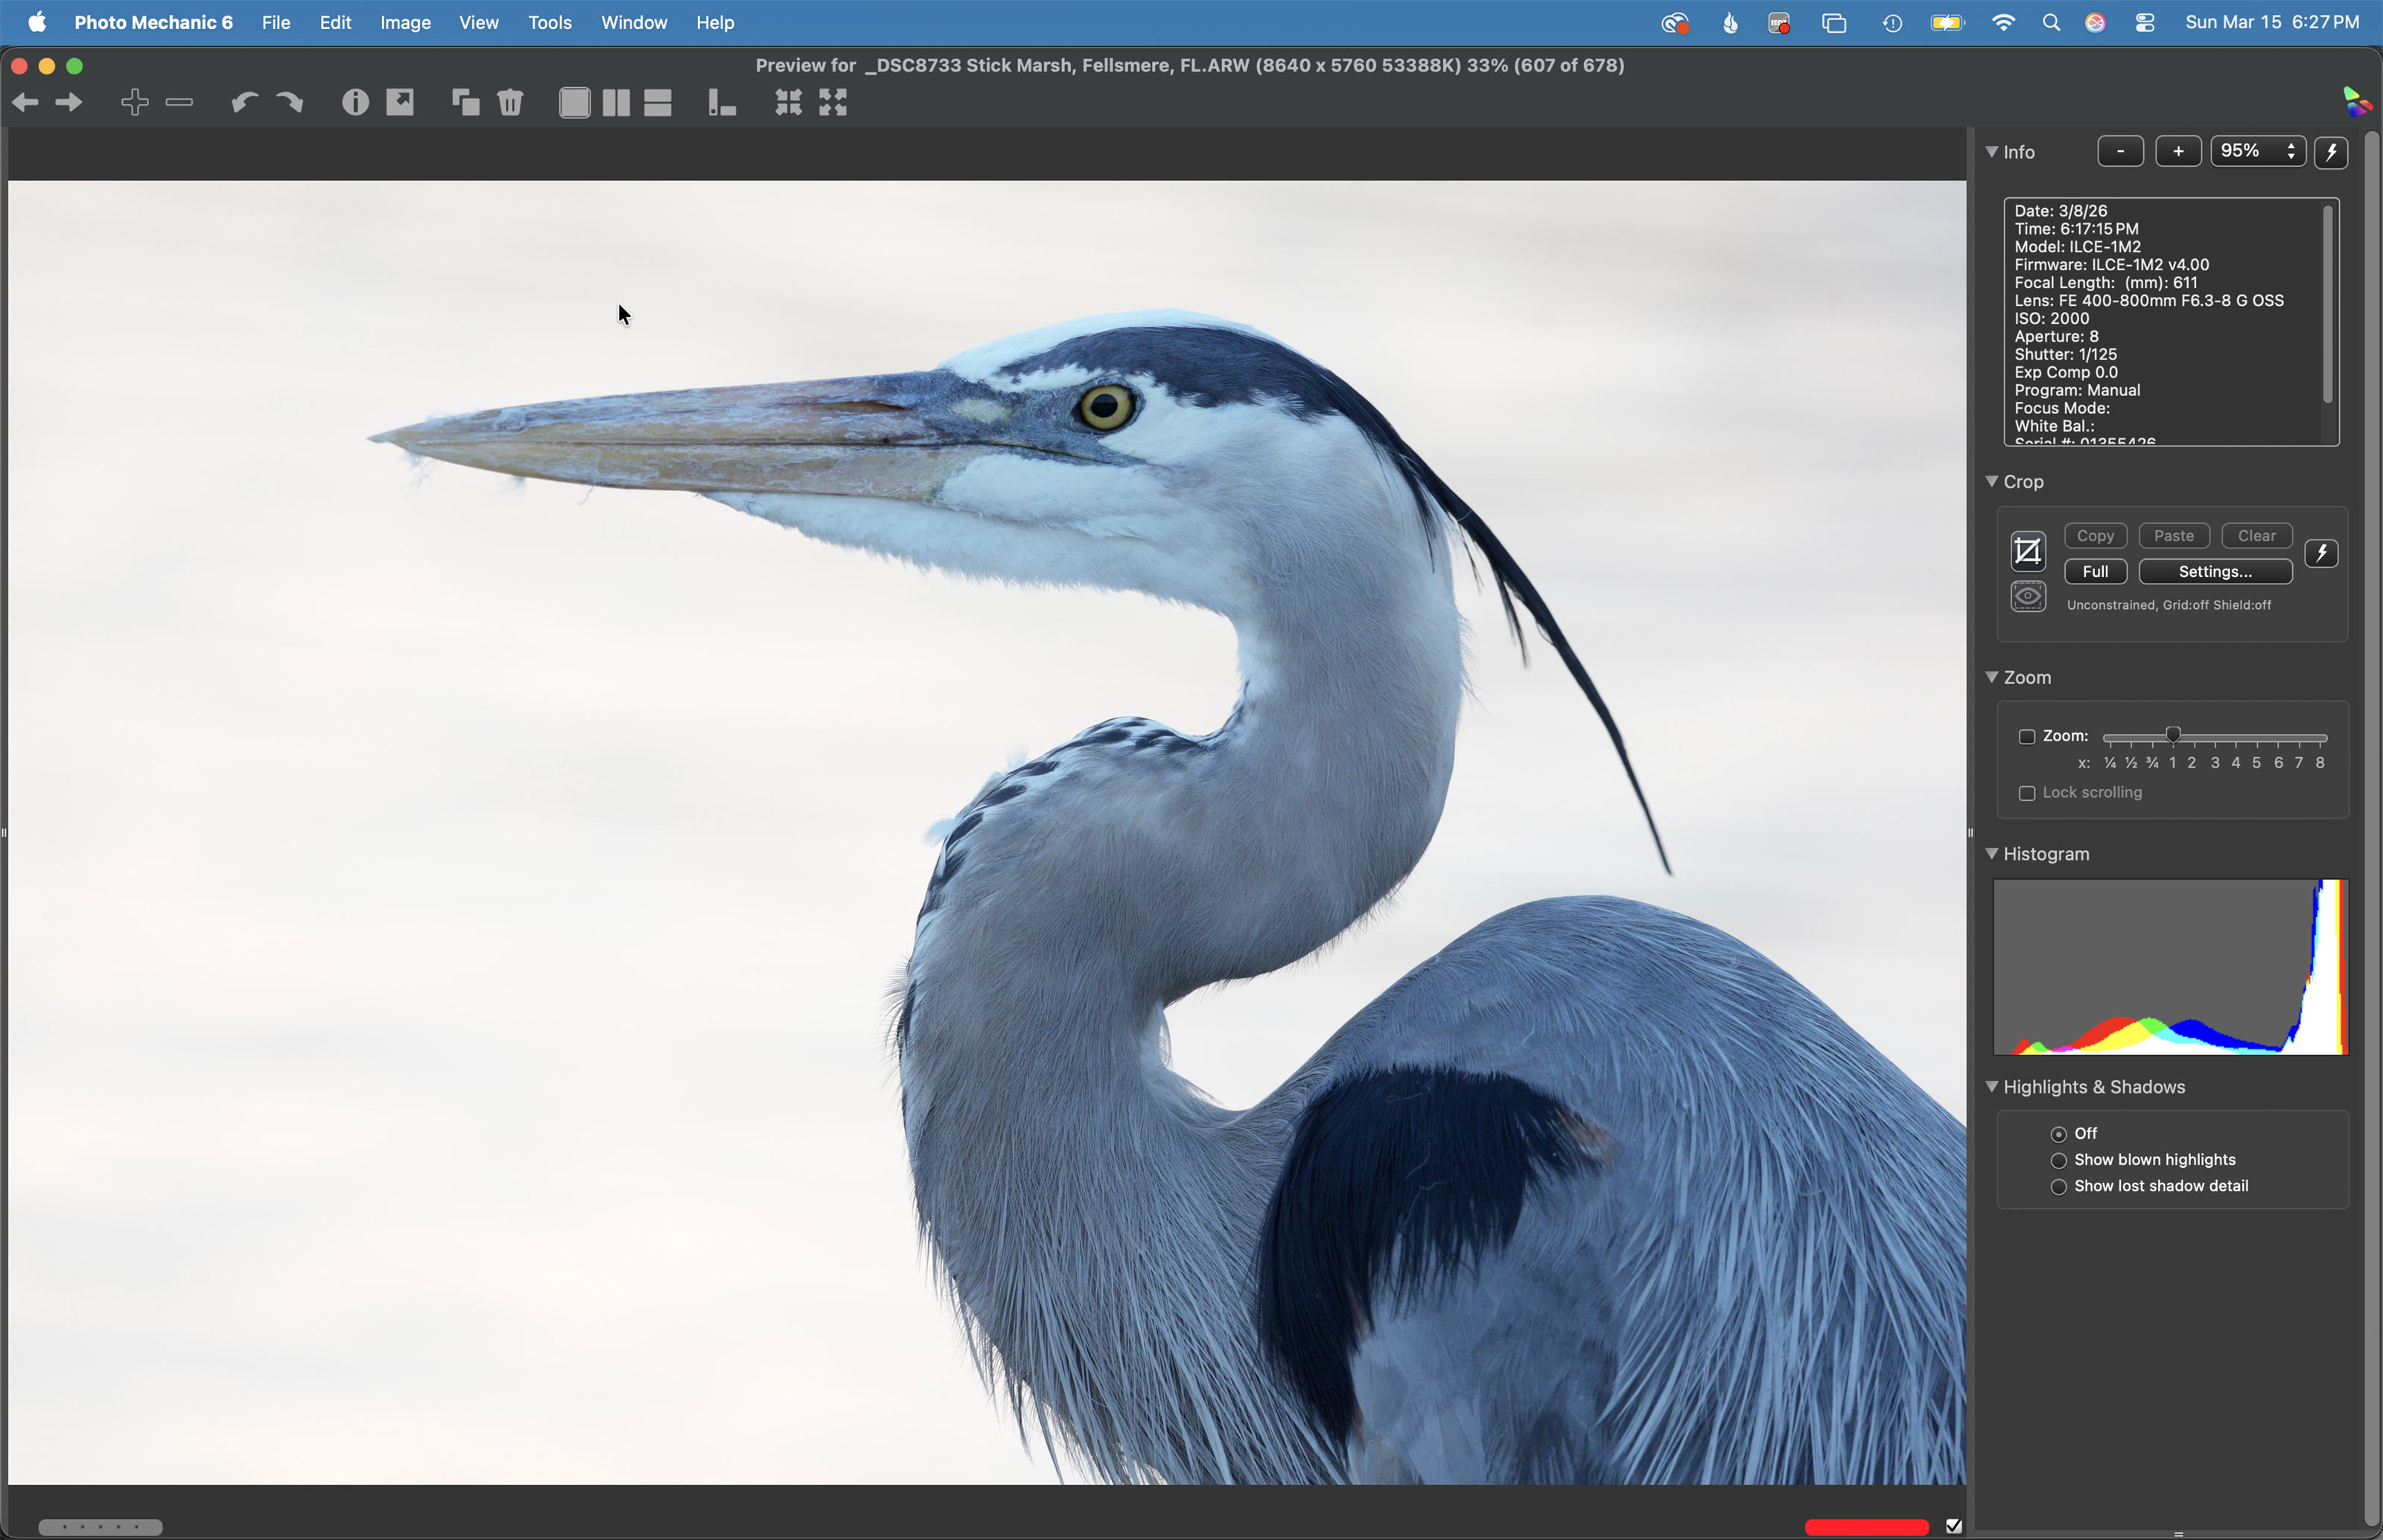Enable the Zoom checkbox
The width and height of the screenshot is (2383, 1540).
pyautogui.click(x=2027, y=737)
